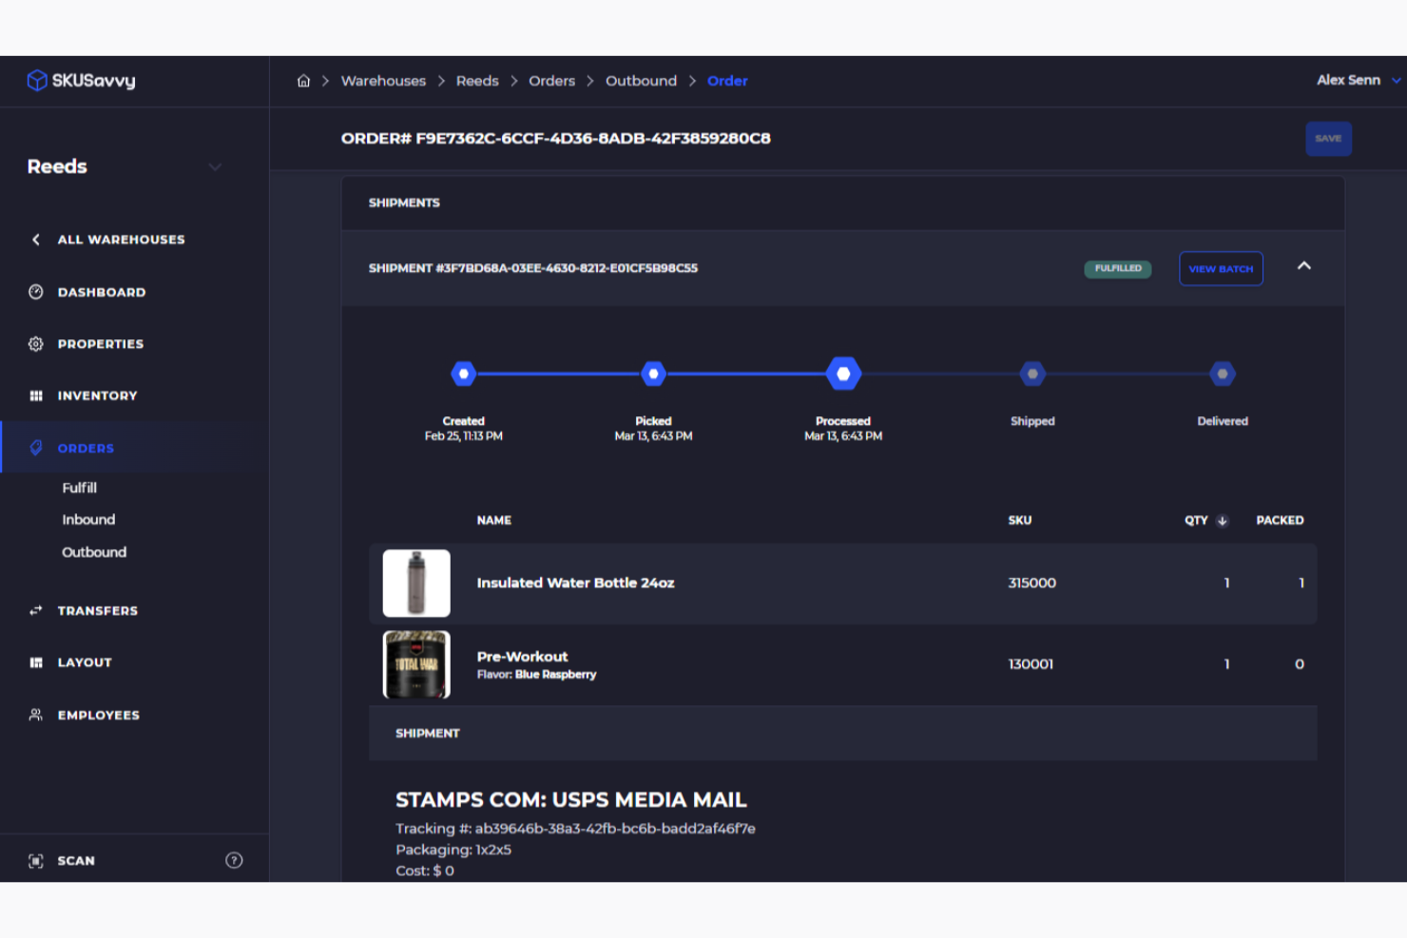This screenshot has height=938, width=1407.
Task: Open Layout via its sidebar icon
Action: tap(35, 662)
